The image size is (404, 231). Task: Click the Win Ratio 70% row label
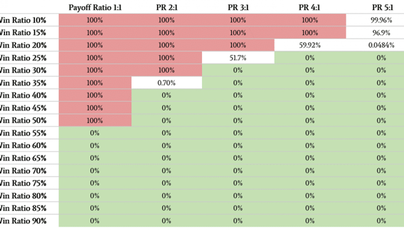tap(23, 171)
